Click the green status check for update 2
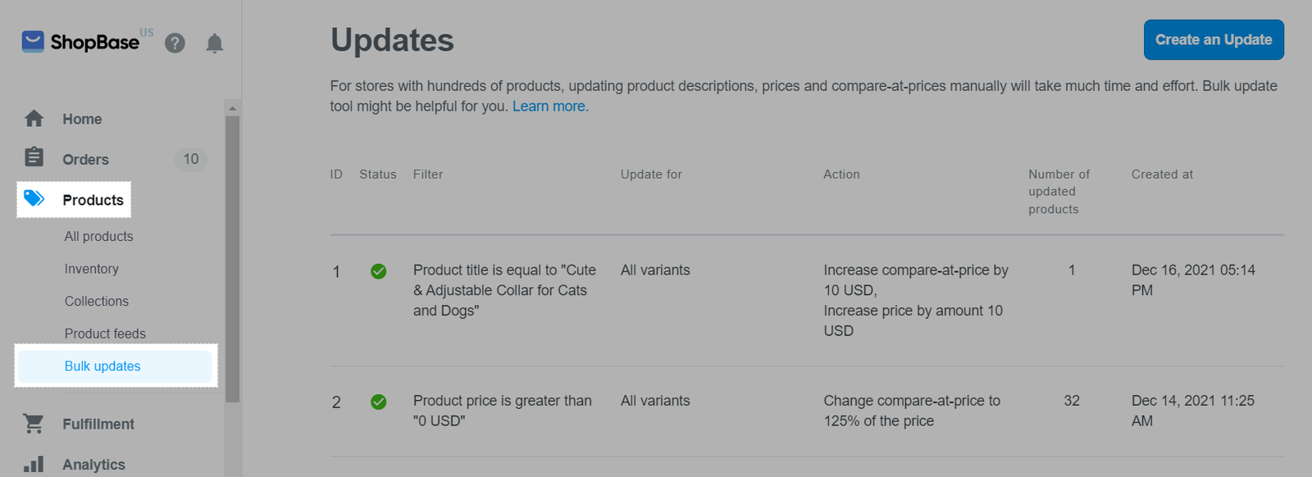The image size is (1312, 477). tap(379, 402)
